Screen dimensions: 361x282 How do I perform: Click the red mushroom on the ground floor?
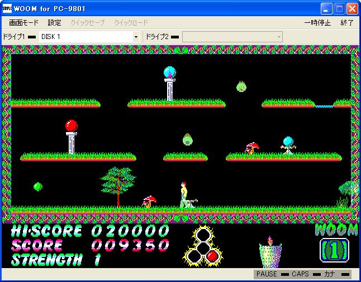pyautogui.click(x=149, y=202)
